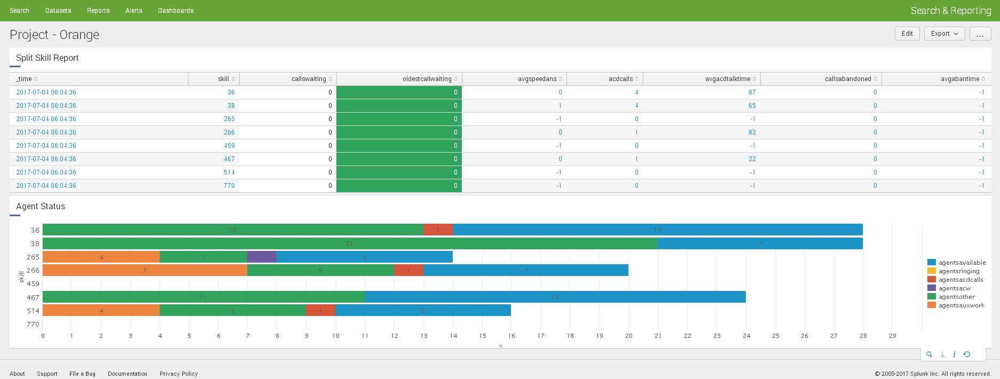Click the inspect info icon

(x=954, y=354)
